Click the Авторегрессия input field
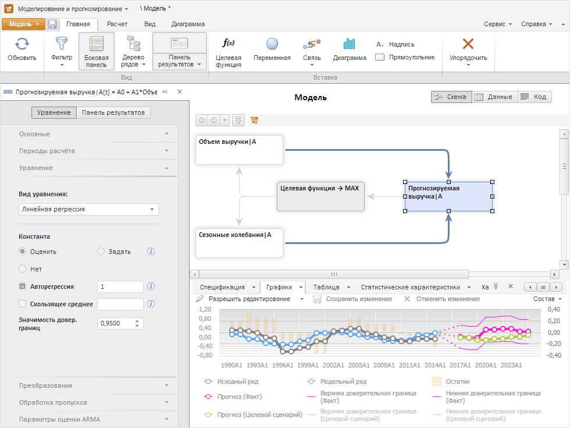Viewport: 570px width, 428px height. coord(120,286)
